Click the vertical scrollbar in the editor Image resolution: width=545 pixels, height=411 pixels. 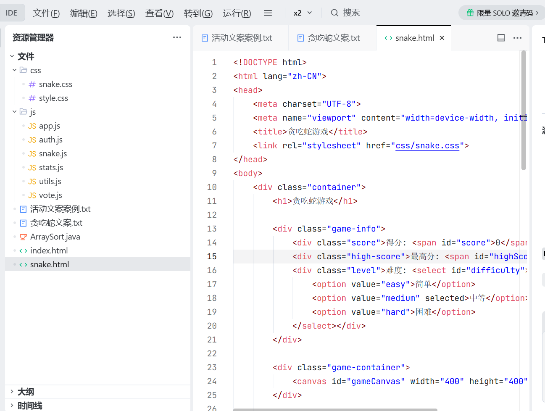coord(524,110)
